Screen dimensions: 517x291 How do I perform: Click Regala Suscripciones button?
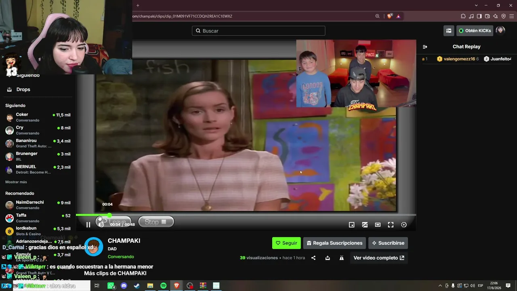tap(334, 243)
